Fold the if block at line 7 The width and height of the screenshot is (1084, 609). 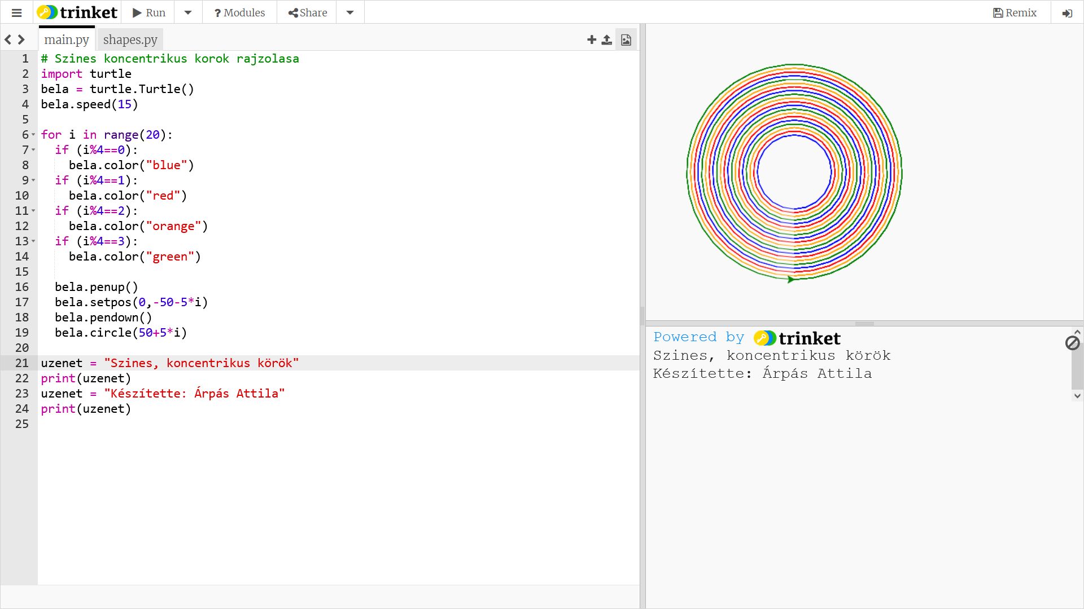(x=33, y=151)
